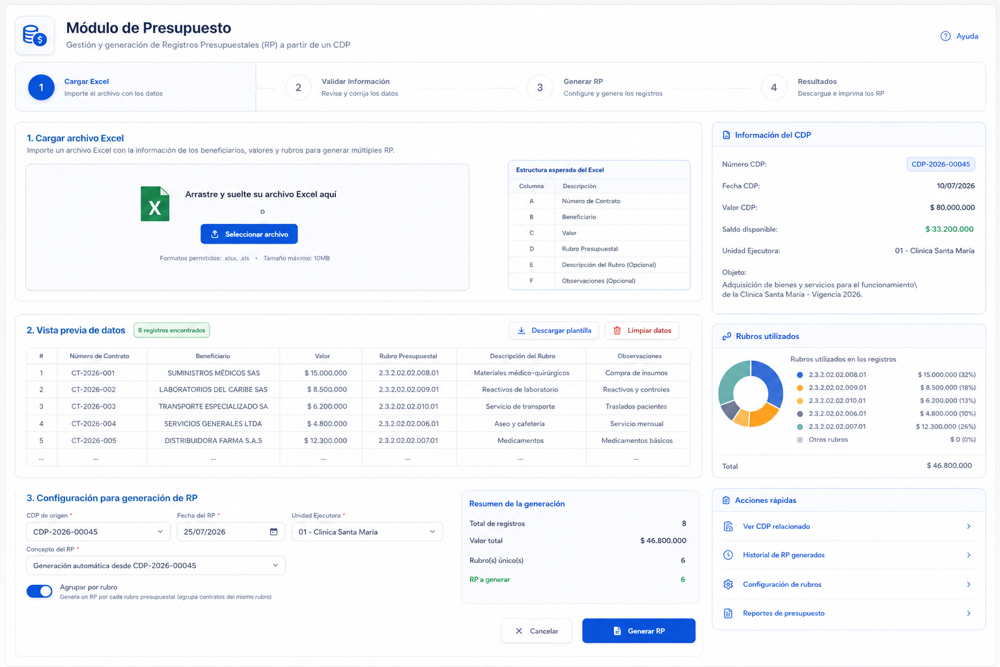Click the Valor CDP amount $ 80.000.000
This screenshot has width=1000, height=667.
pos(952,208)
